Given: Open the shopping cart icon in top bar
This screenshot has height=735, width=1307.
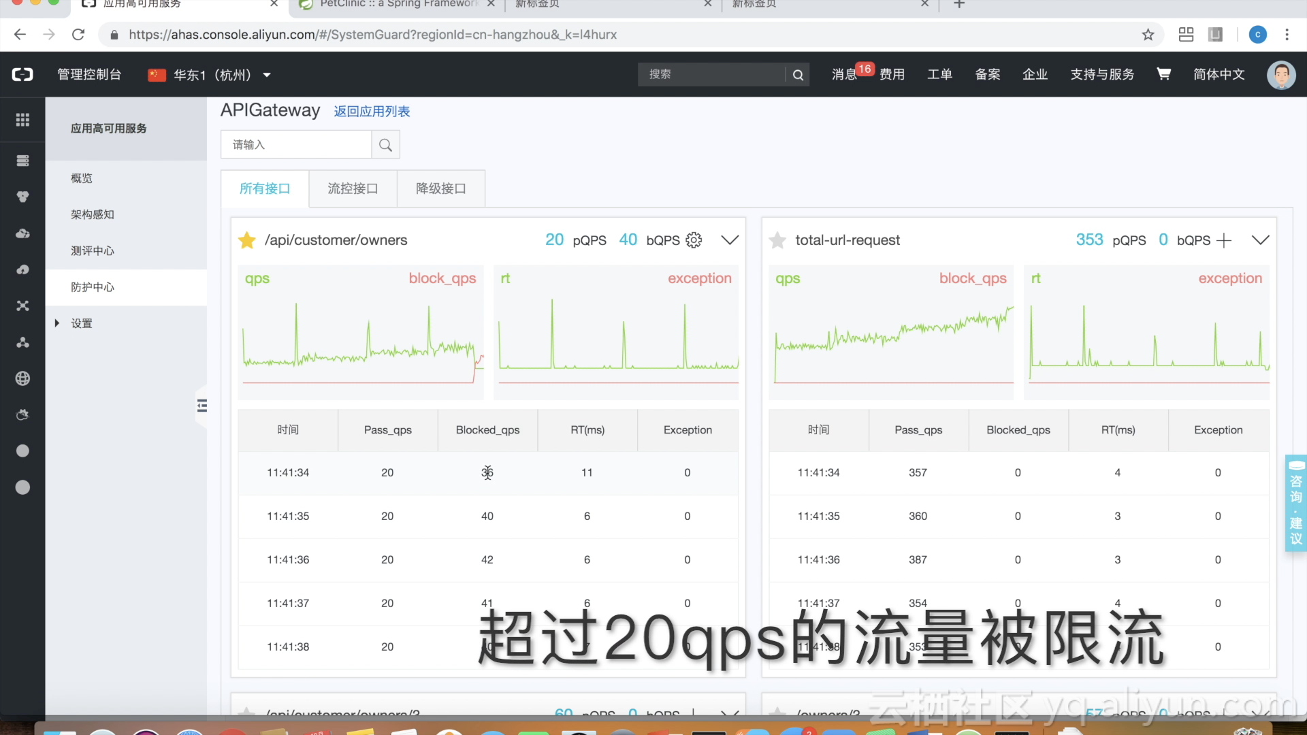Looking at the screenshot, I should coord(1163,74).
